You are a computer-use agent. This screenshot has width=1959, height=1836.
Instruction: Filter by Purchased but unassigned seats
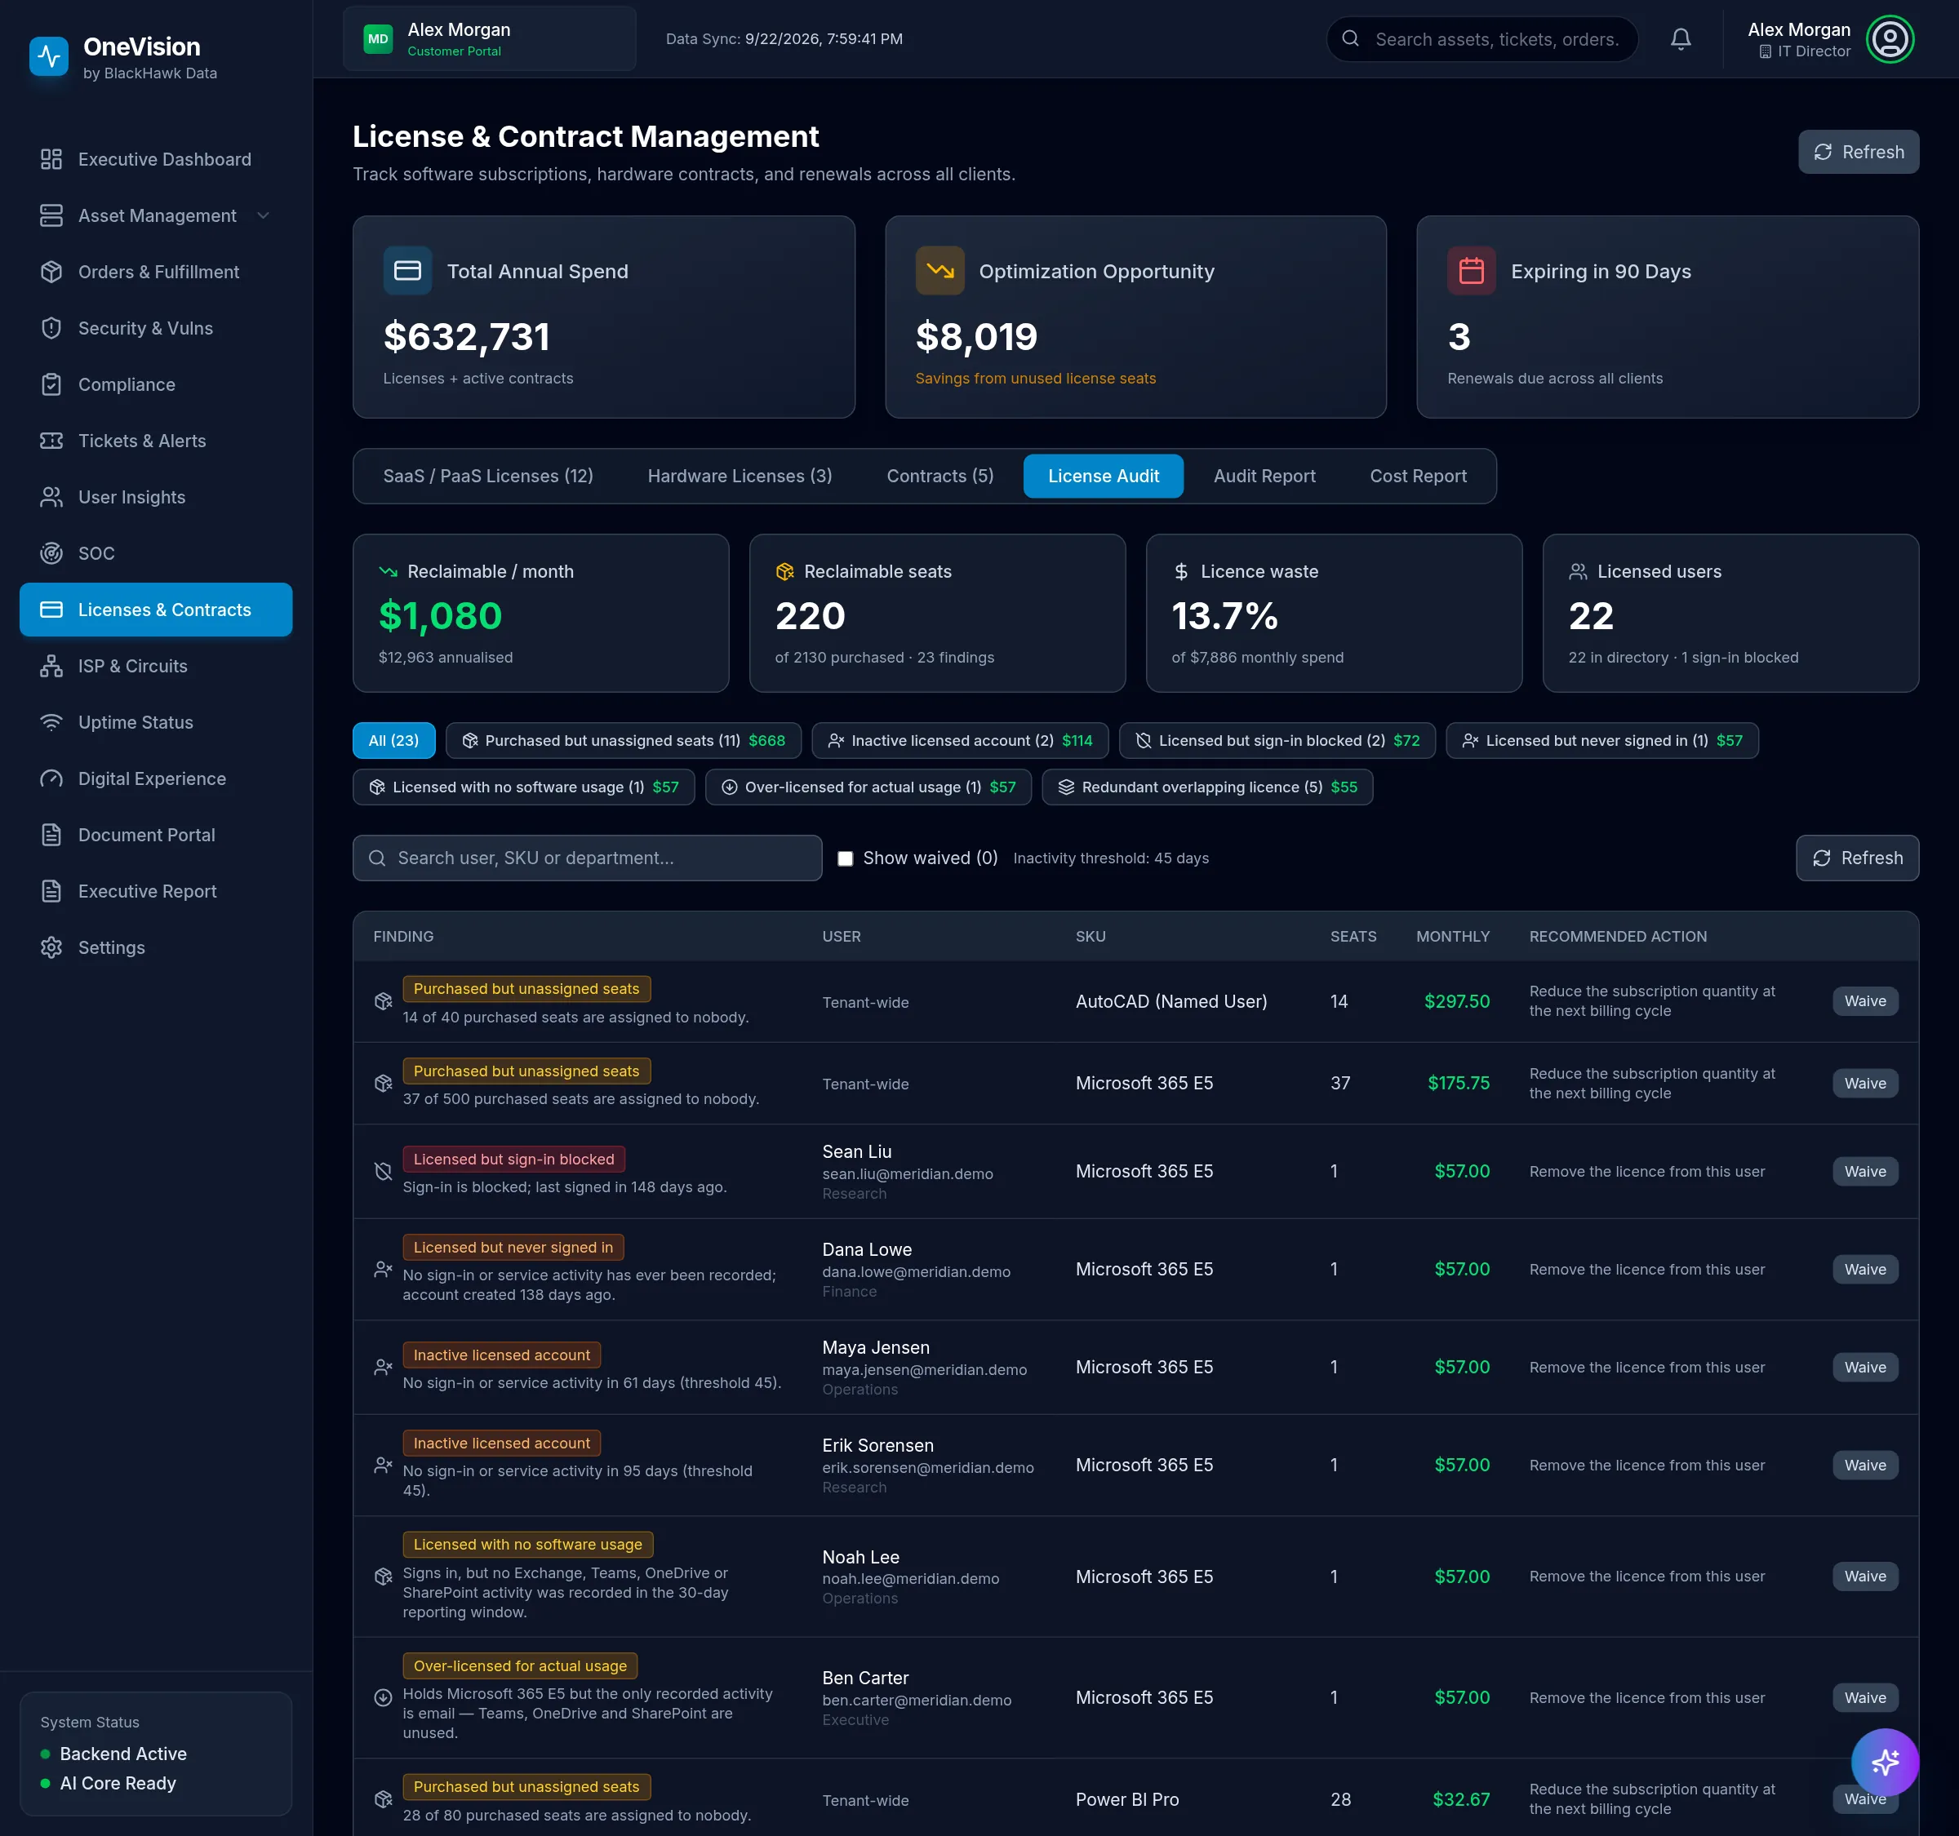[x=624, y=741]
